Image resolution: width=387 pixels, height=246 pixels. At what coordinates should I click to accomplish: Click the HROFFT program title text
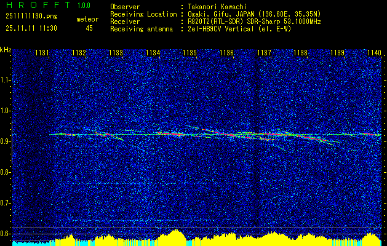click(38, 5)
